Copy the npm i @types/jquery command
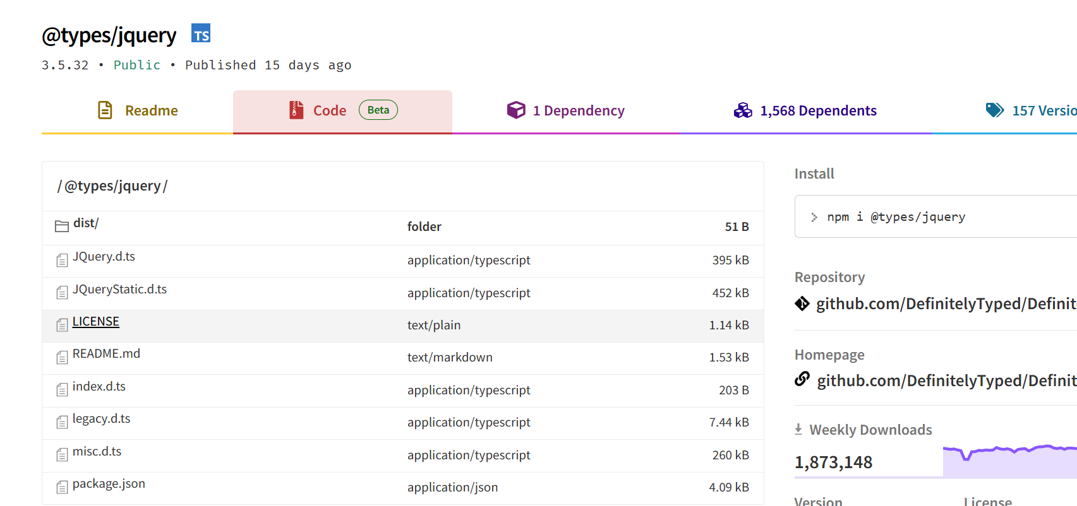The height and width of the screenshot is (506, 1077). pos(896,217)
